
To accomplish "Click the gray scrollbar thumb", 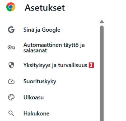I will click(102, 73).
